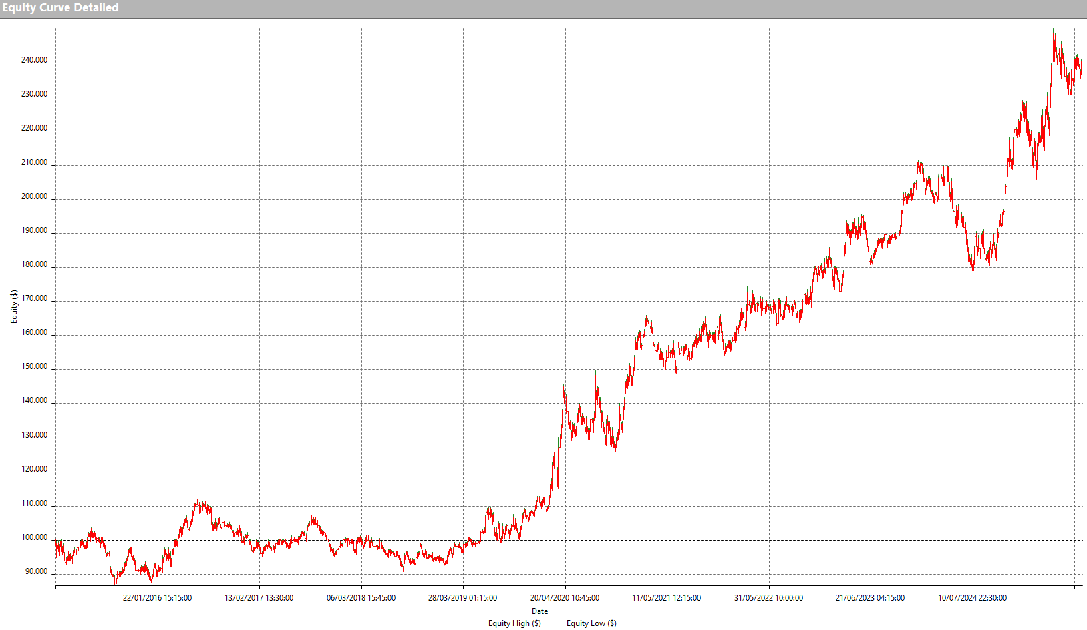Viewport: 1087px width, 630px height.
Task: Click the 170.000 y-axis tick label
Action: coord(34,298)
